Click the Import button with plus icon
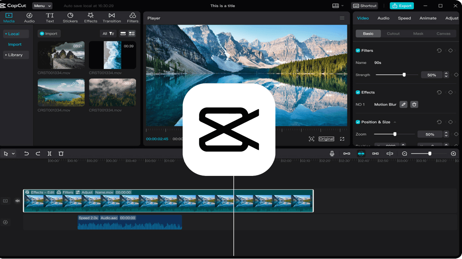 [49, 33]
